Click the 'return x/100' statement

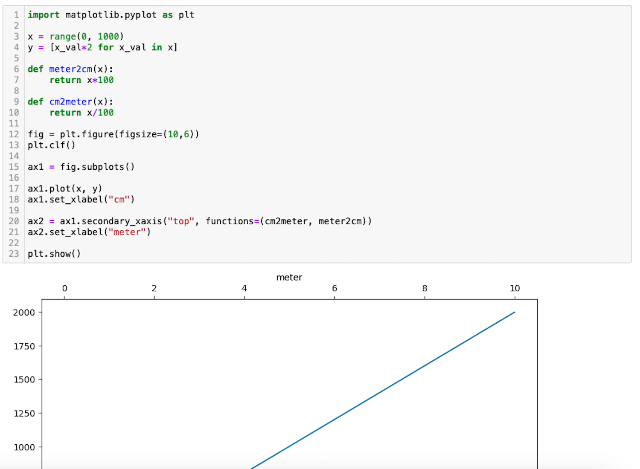tap(81, 113)
